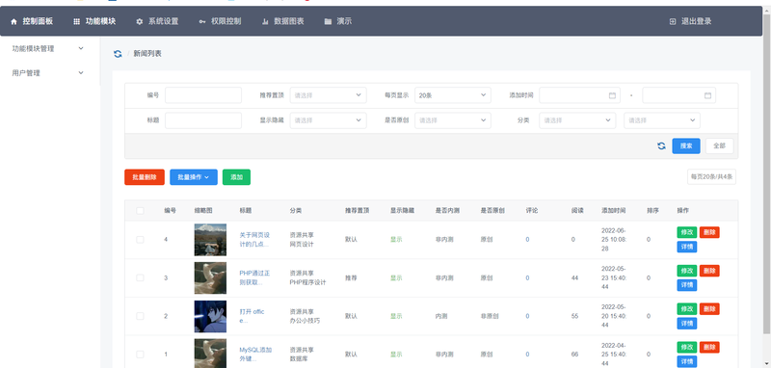
Task: Open 控制面板 in top navigation
Action: pyautogui.click(x=38, y=21)
